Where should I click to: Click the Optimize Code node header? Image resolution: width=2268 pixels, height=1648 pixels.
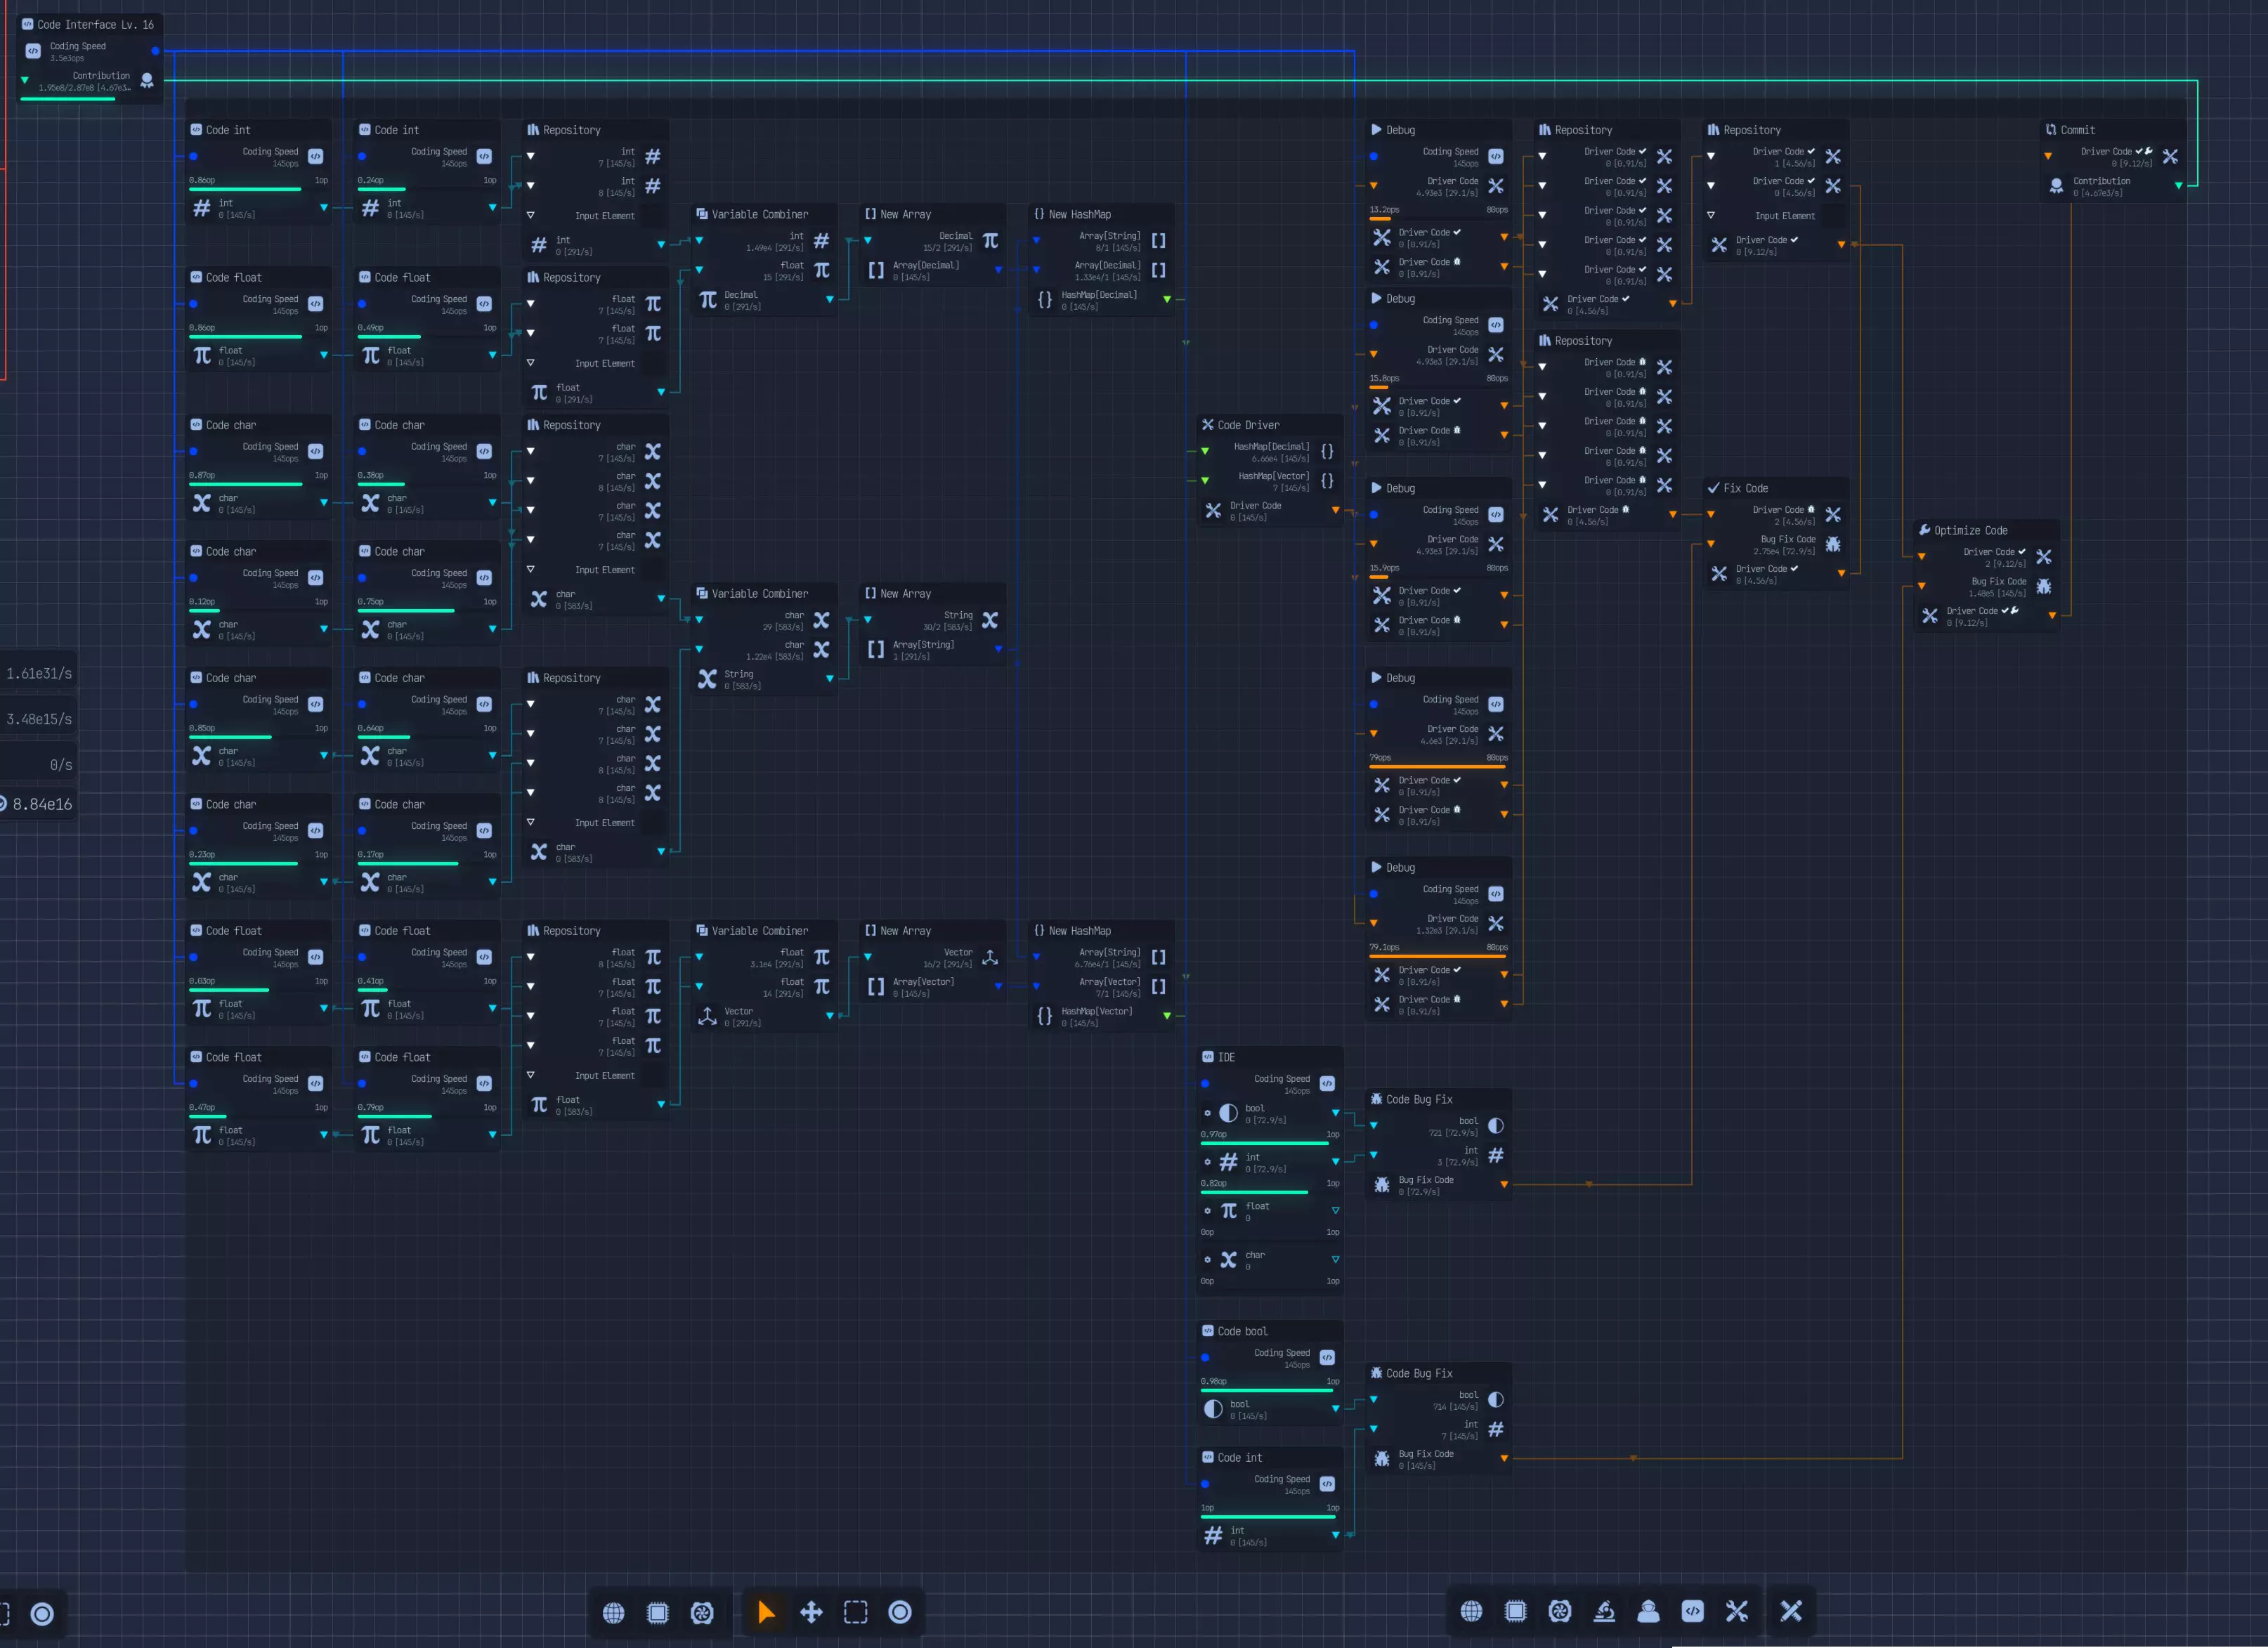pos(1969,531)
